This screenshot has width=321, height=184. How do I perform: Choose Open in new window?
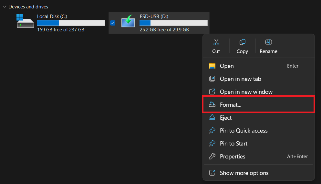246,92
